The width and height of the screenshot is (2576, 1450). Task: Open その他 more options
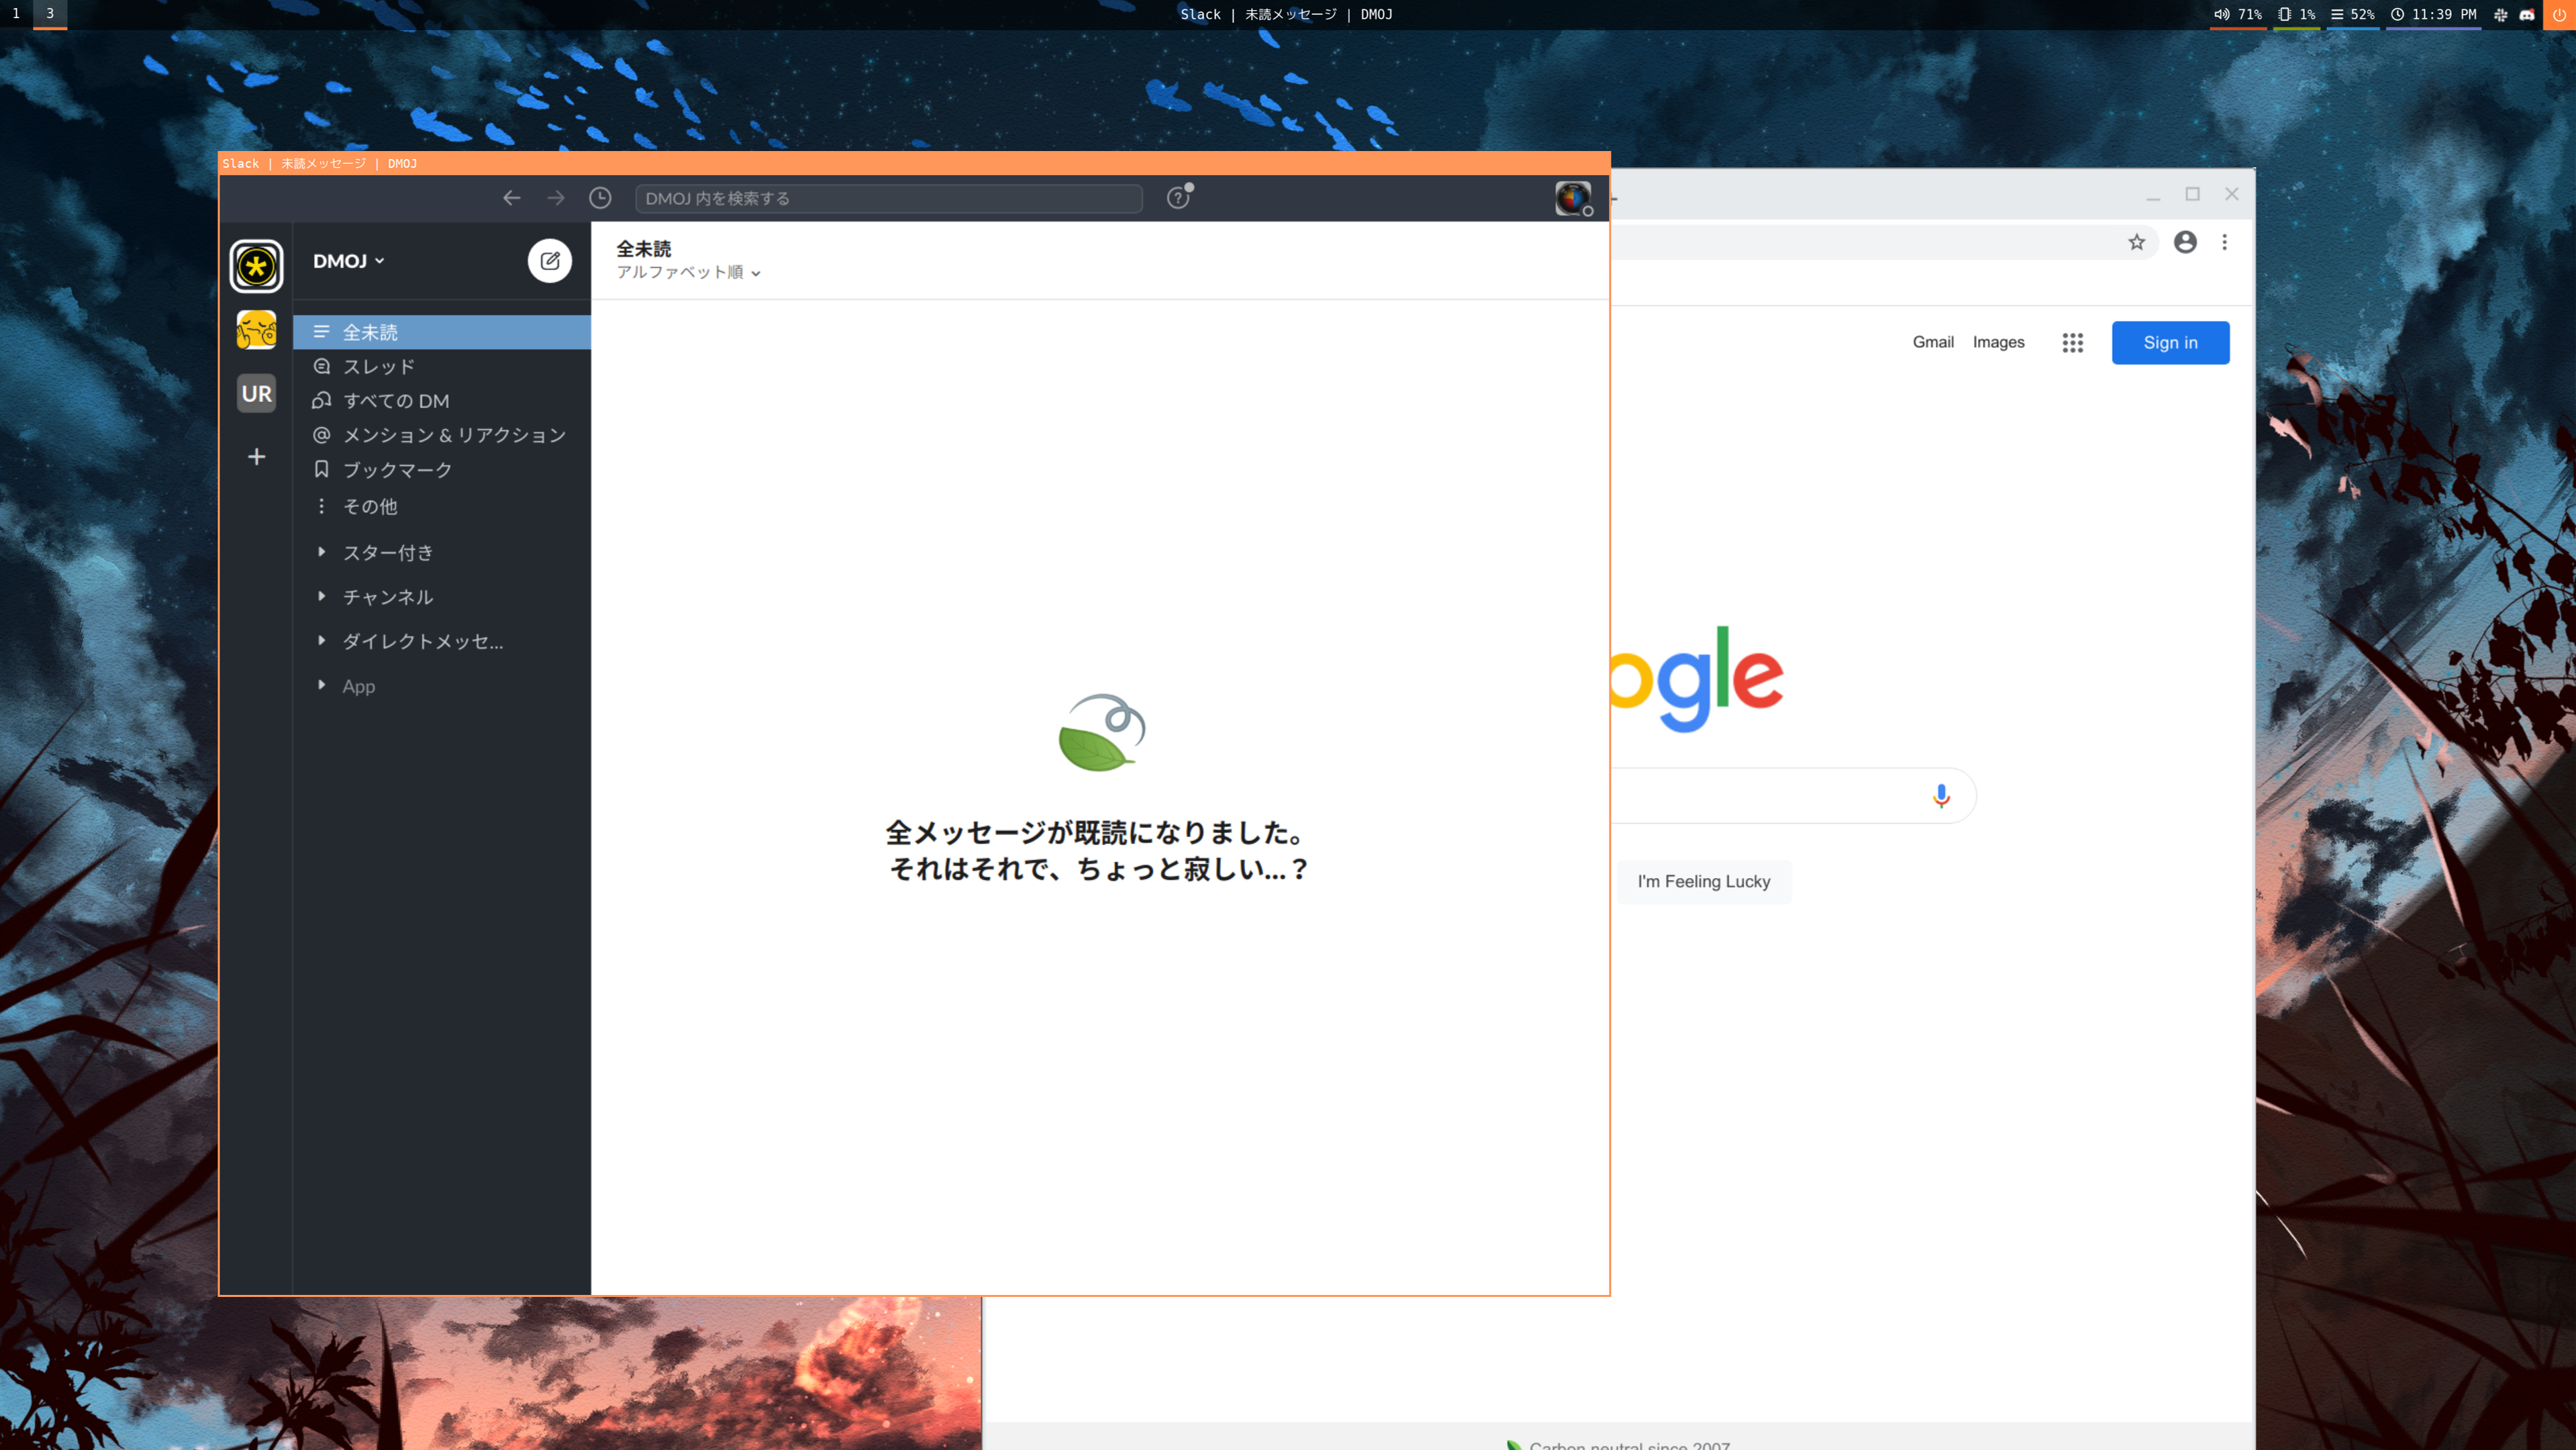click(442, 506)
